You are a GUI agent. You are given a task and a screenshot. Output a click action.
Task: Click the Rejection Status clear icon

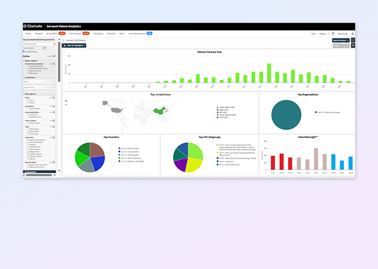[x=54, y=163]
